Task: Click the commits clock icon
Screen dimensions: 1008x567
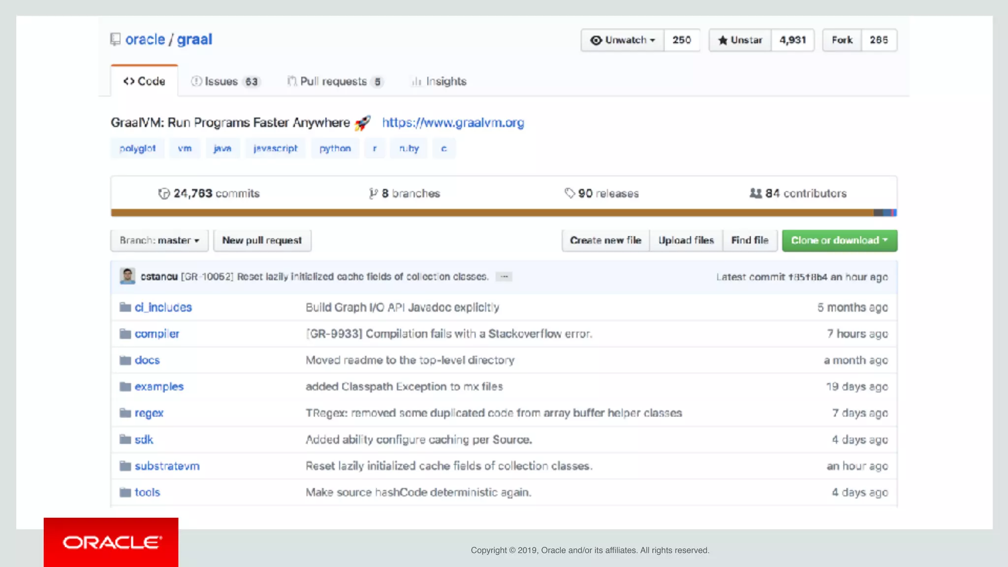Action: (164, 194)
